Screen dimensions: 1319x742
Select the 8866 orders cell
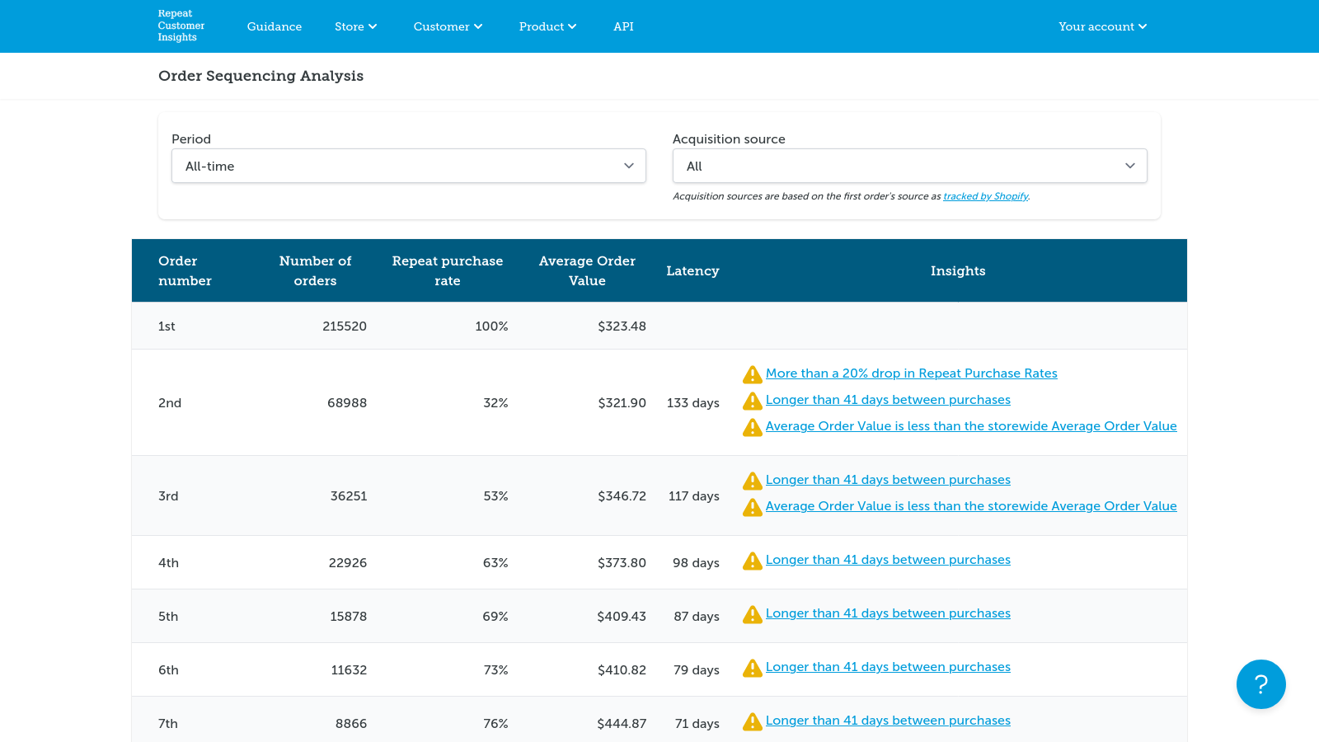tap(351, 724)
